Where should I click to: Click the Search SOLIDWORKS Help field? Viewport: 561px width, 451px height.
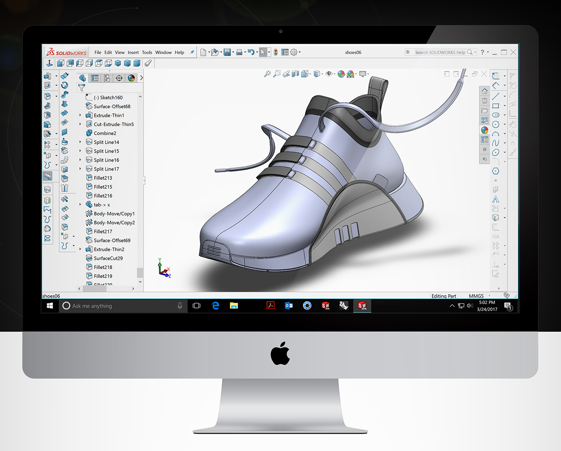tap(439, 52)
